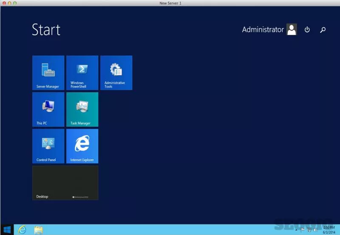The height and width of the screenshot is (235, 340).
Task: Show hidden icons in system tray
Action: (x=296, y=230)
